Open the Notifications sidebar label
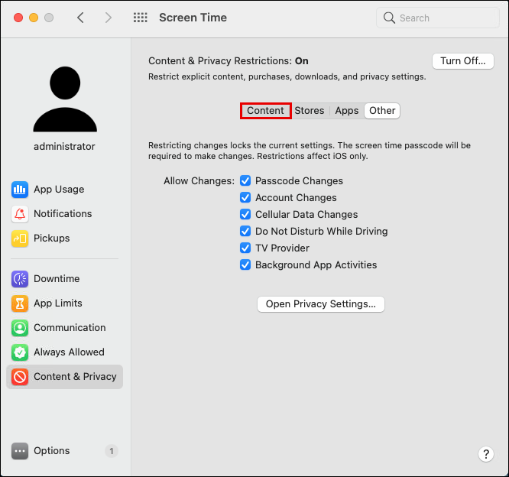 point(63,214)
